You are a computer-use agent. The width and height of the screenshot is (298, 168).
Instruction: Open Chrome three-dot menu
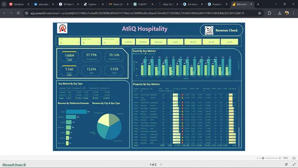click(293, 13)
